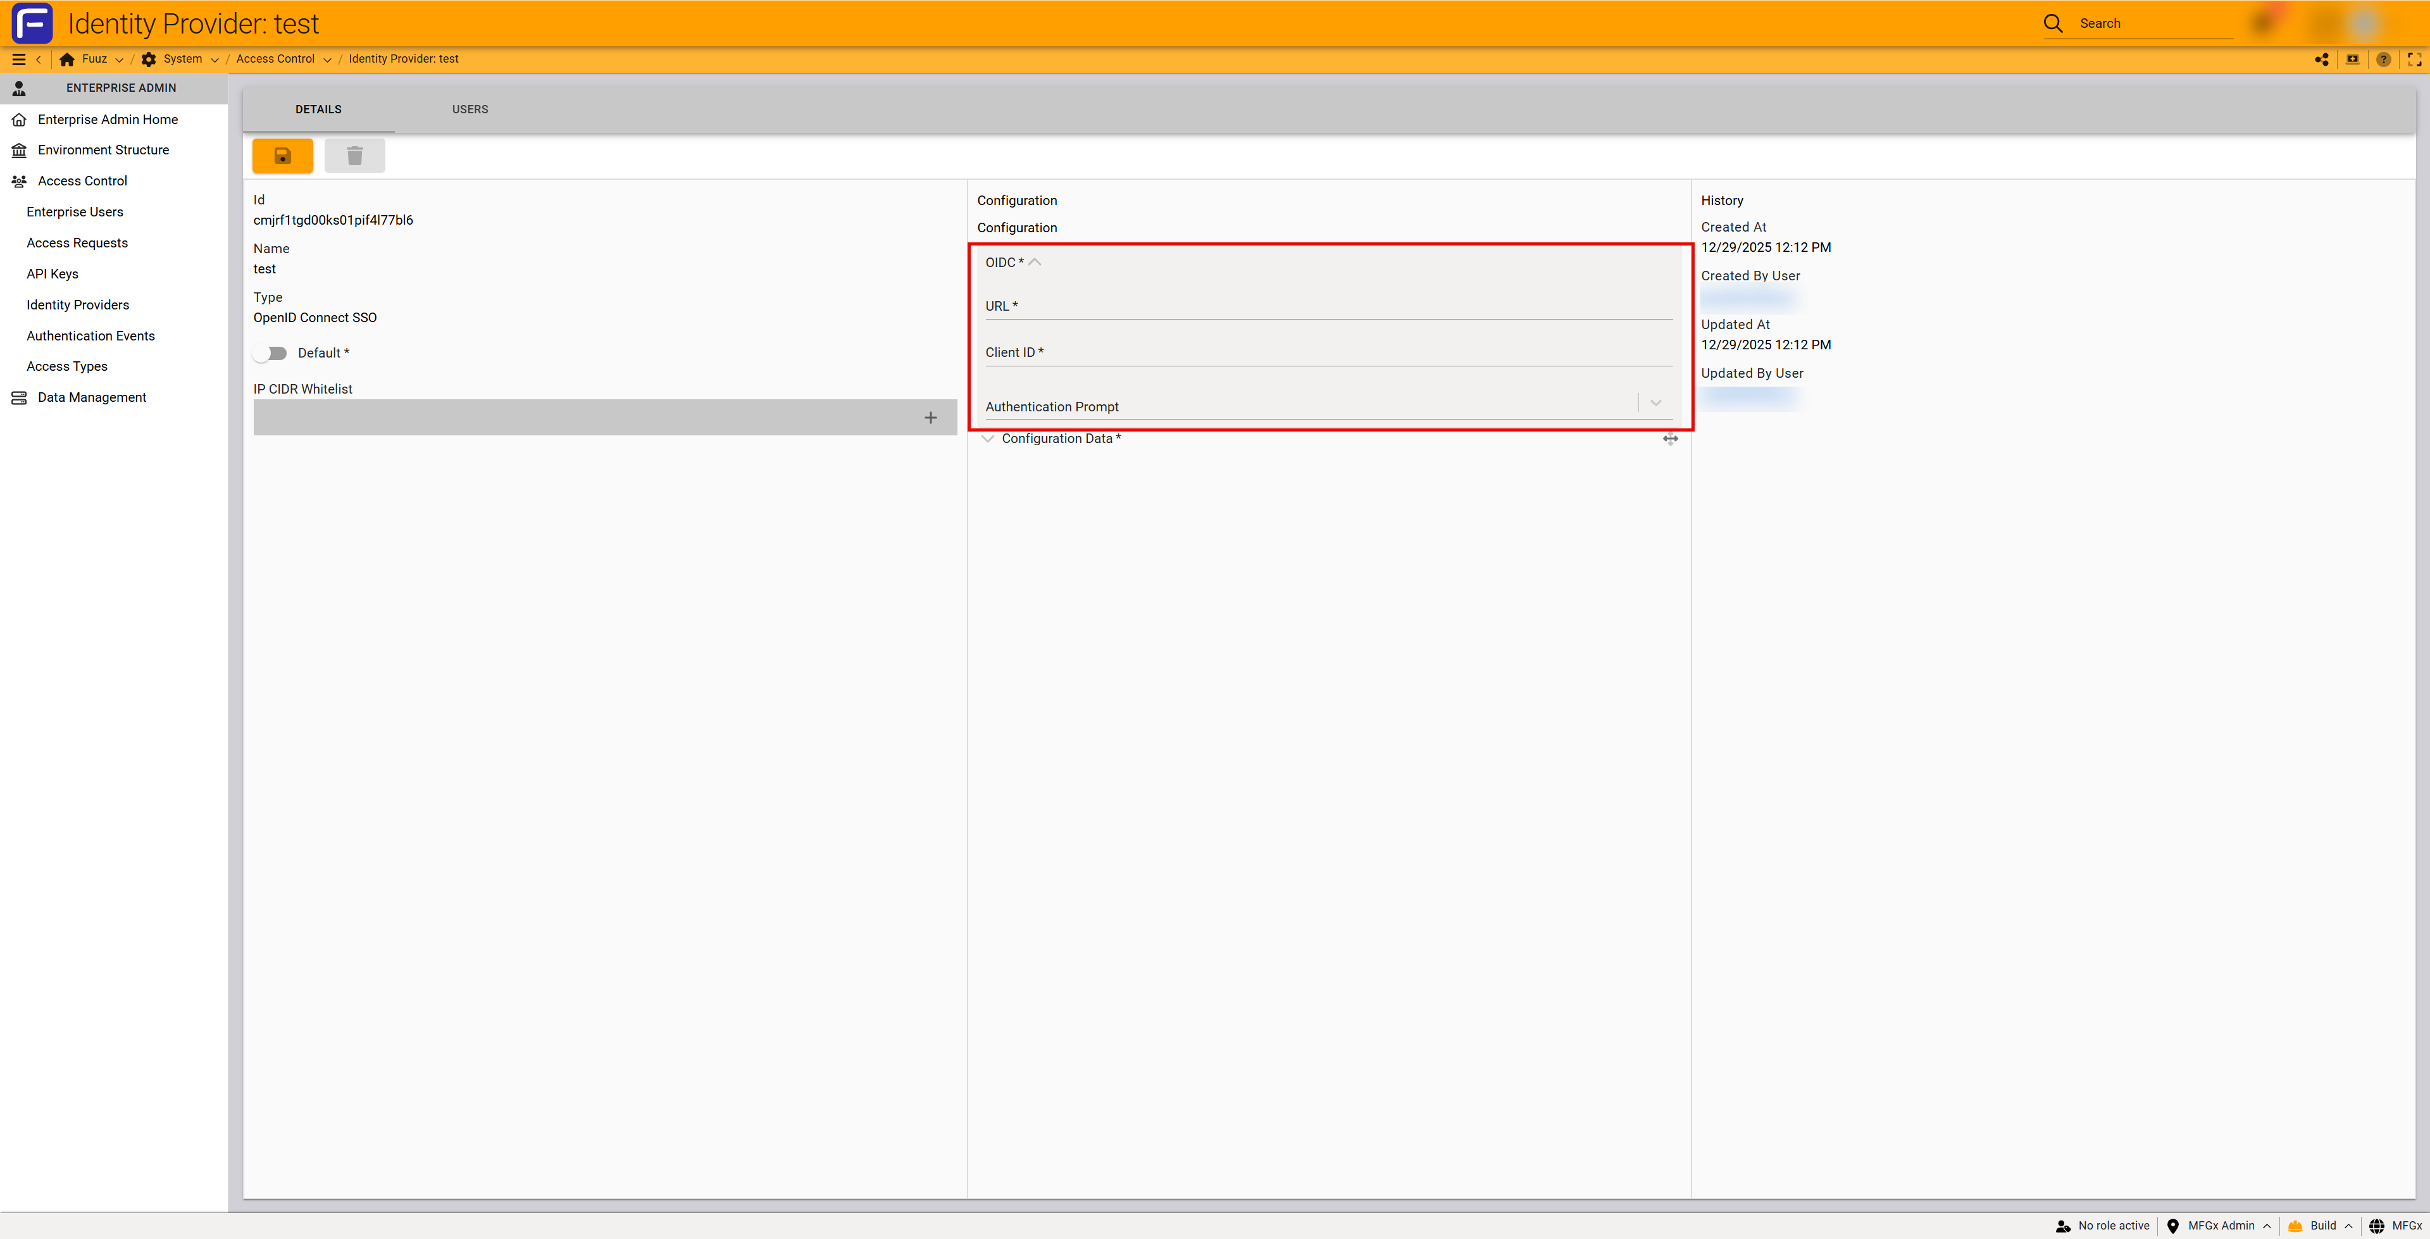The height and width of the screenshot is (1239, 2430).
Task: Open Enterprise Users in sidebar
Action: click(75, 213)
